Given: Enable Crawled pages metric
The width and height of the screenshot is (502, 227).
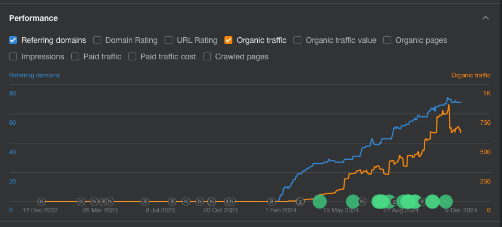Looking at the screenshot, I should (207, 56).
